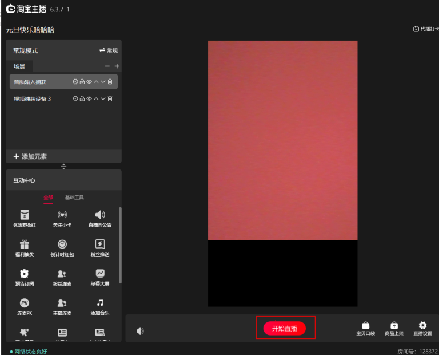
Task: Click the 添加元素 add element button
Action: pyautogui.click(x=30, y=156)
